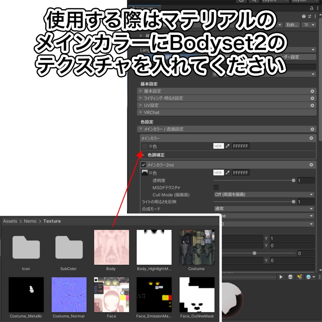Click the Edit... button in the Inspector
The image size is (322, 322).
(x=292, y=25)
